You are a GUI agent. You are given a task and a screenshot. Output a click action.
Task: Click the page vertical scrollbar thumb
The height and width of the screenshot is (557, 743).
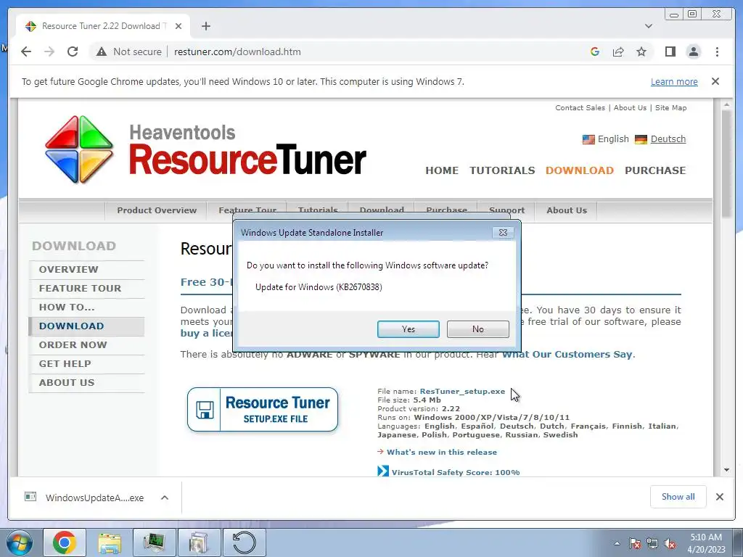click(726, 163)
